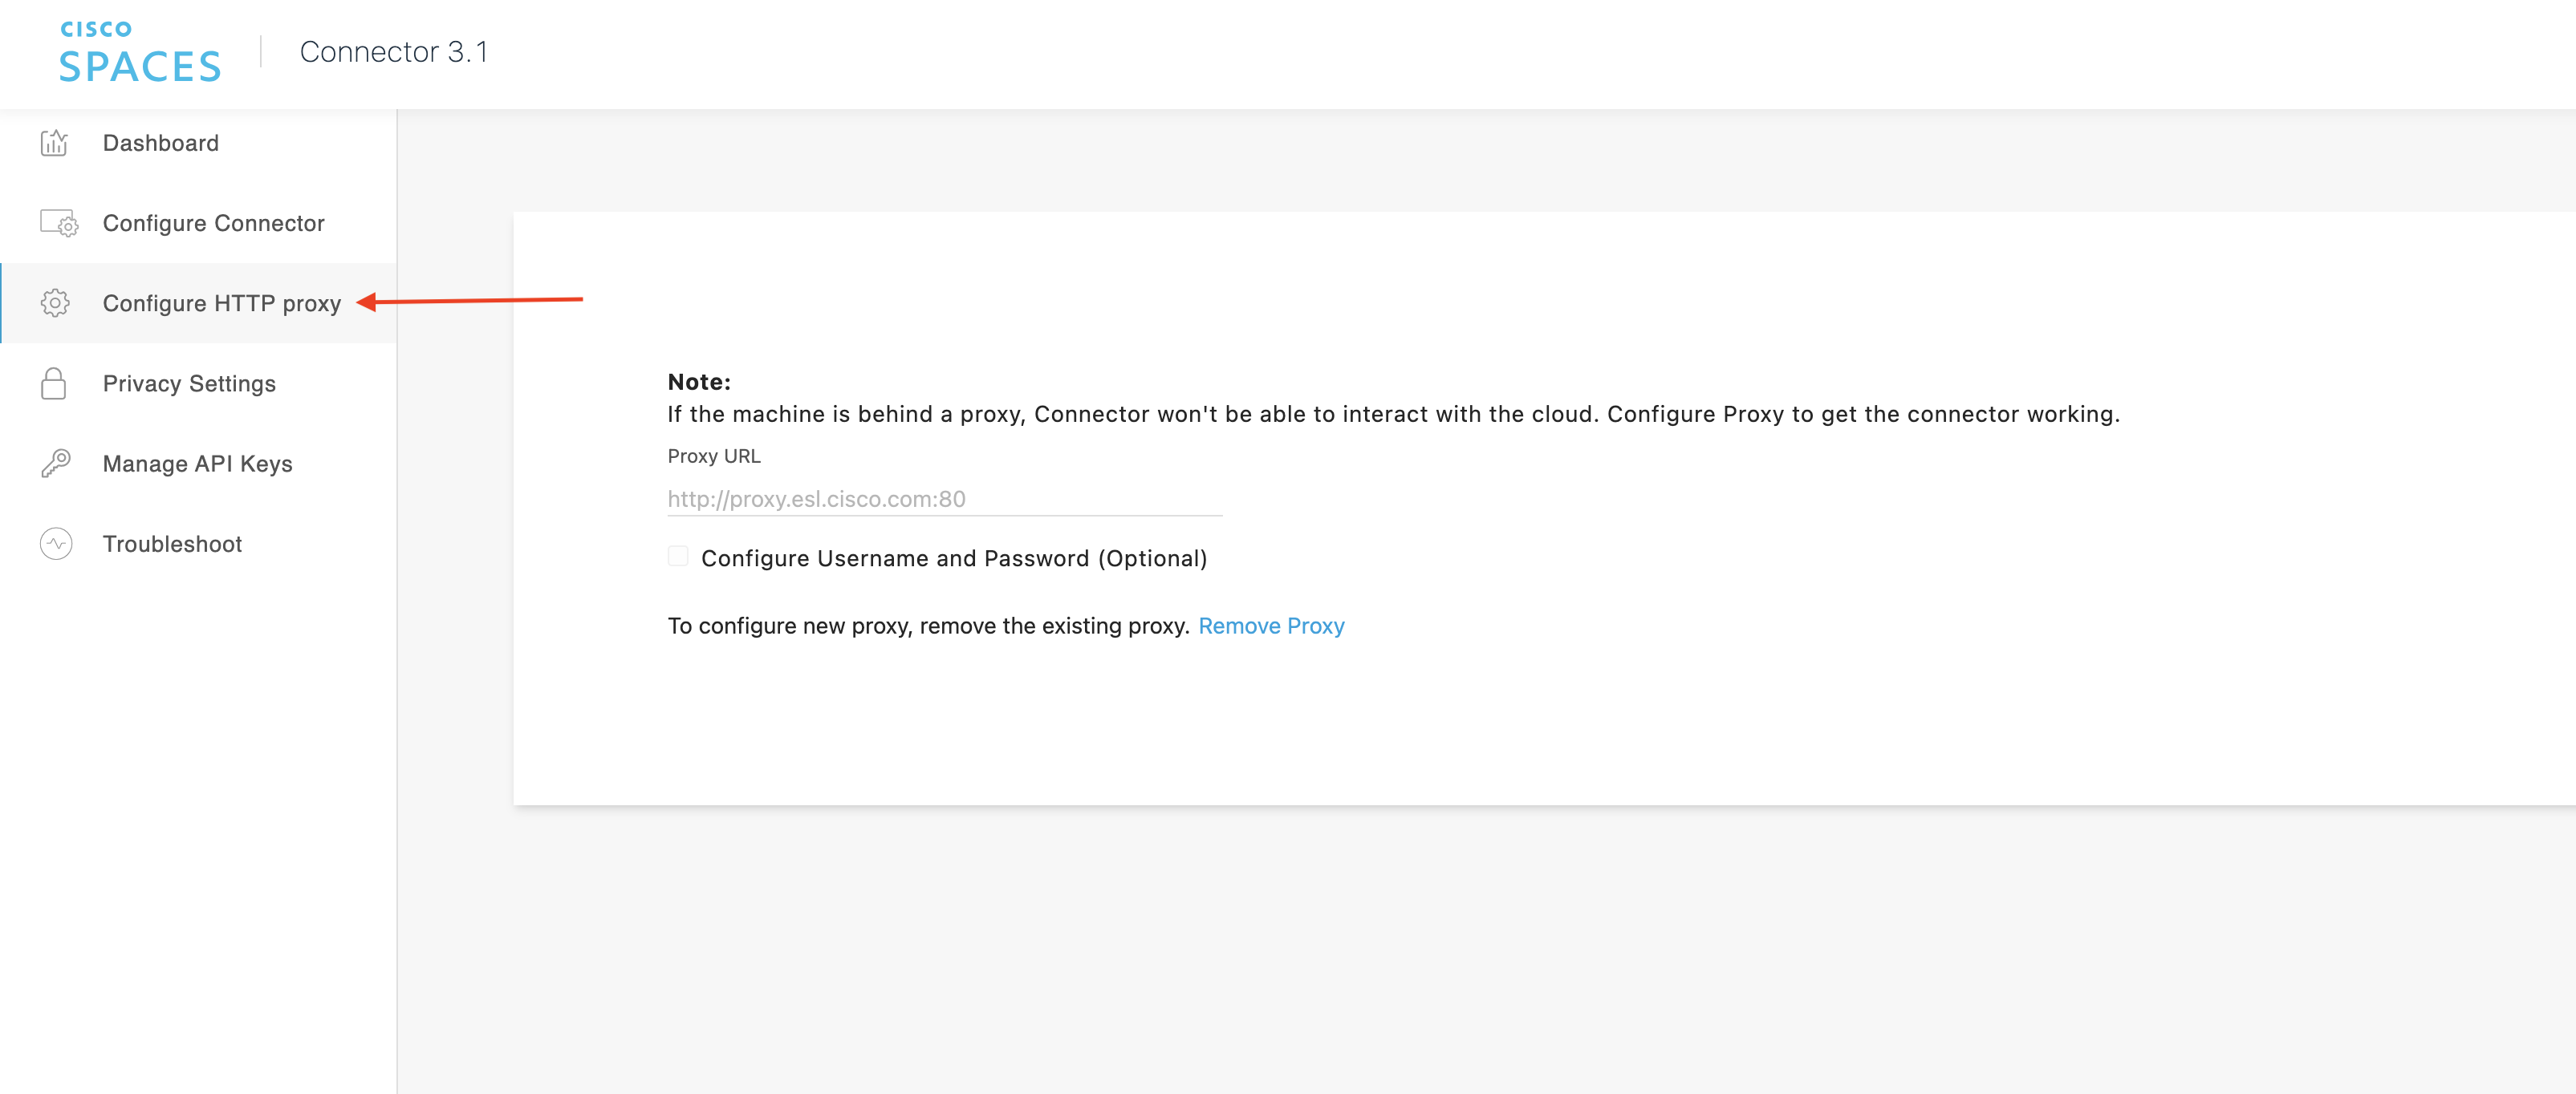Click the Dashboard chart icon
Screen dimensions: 2576x1094
54,143
